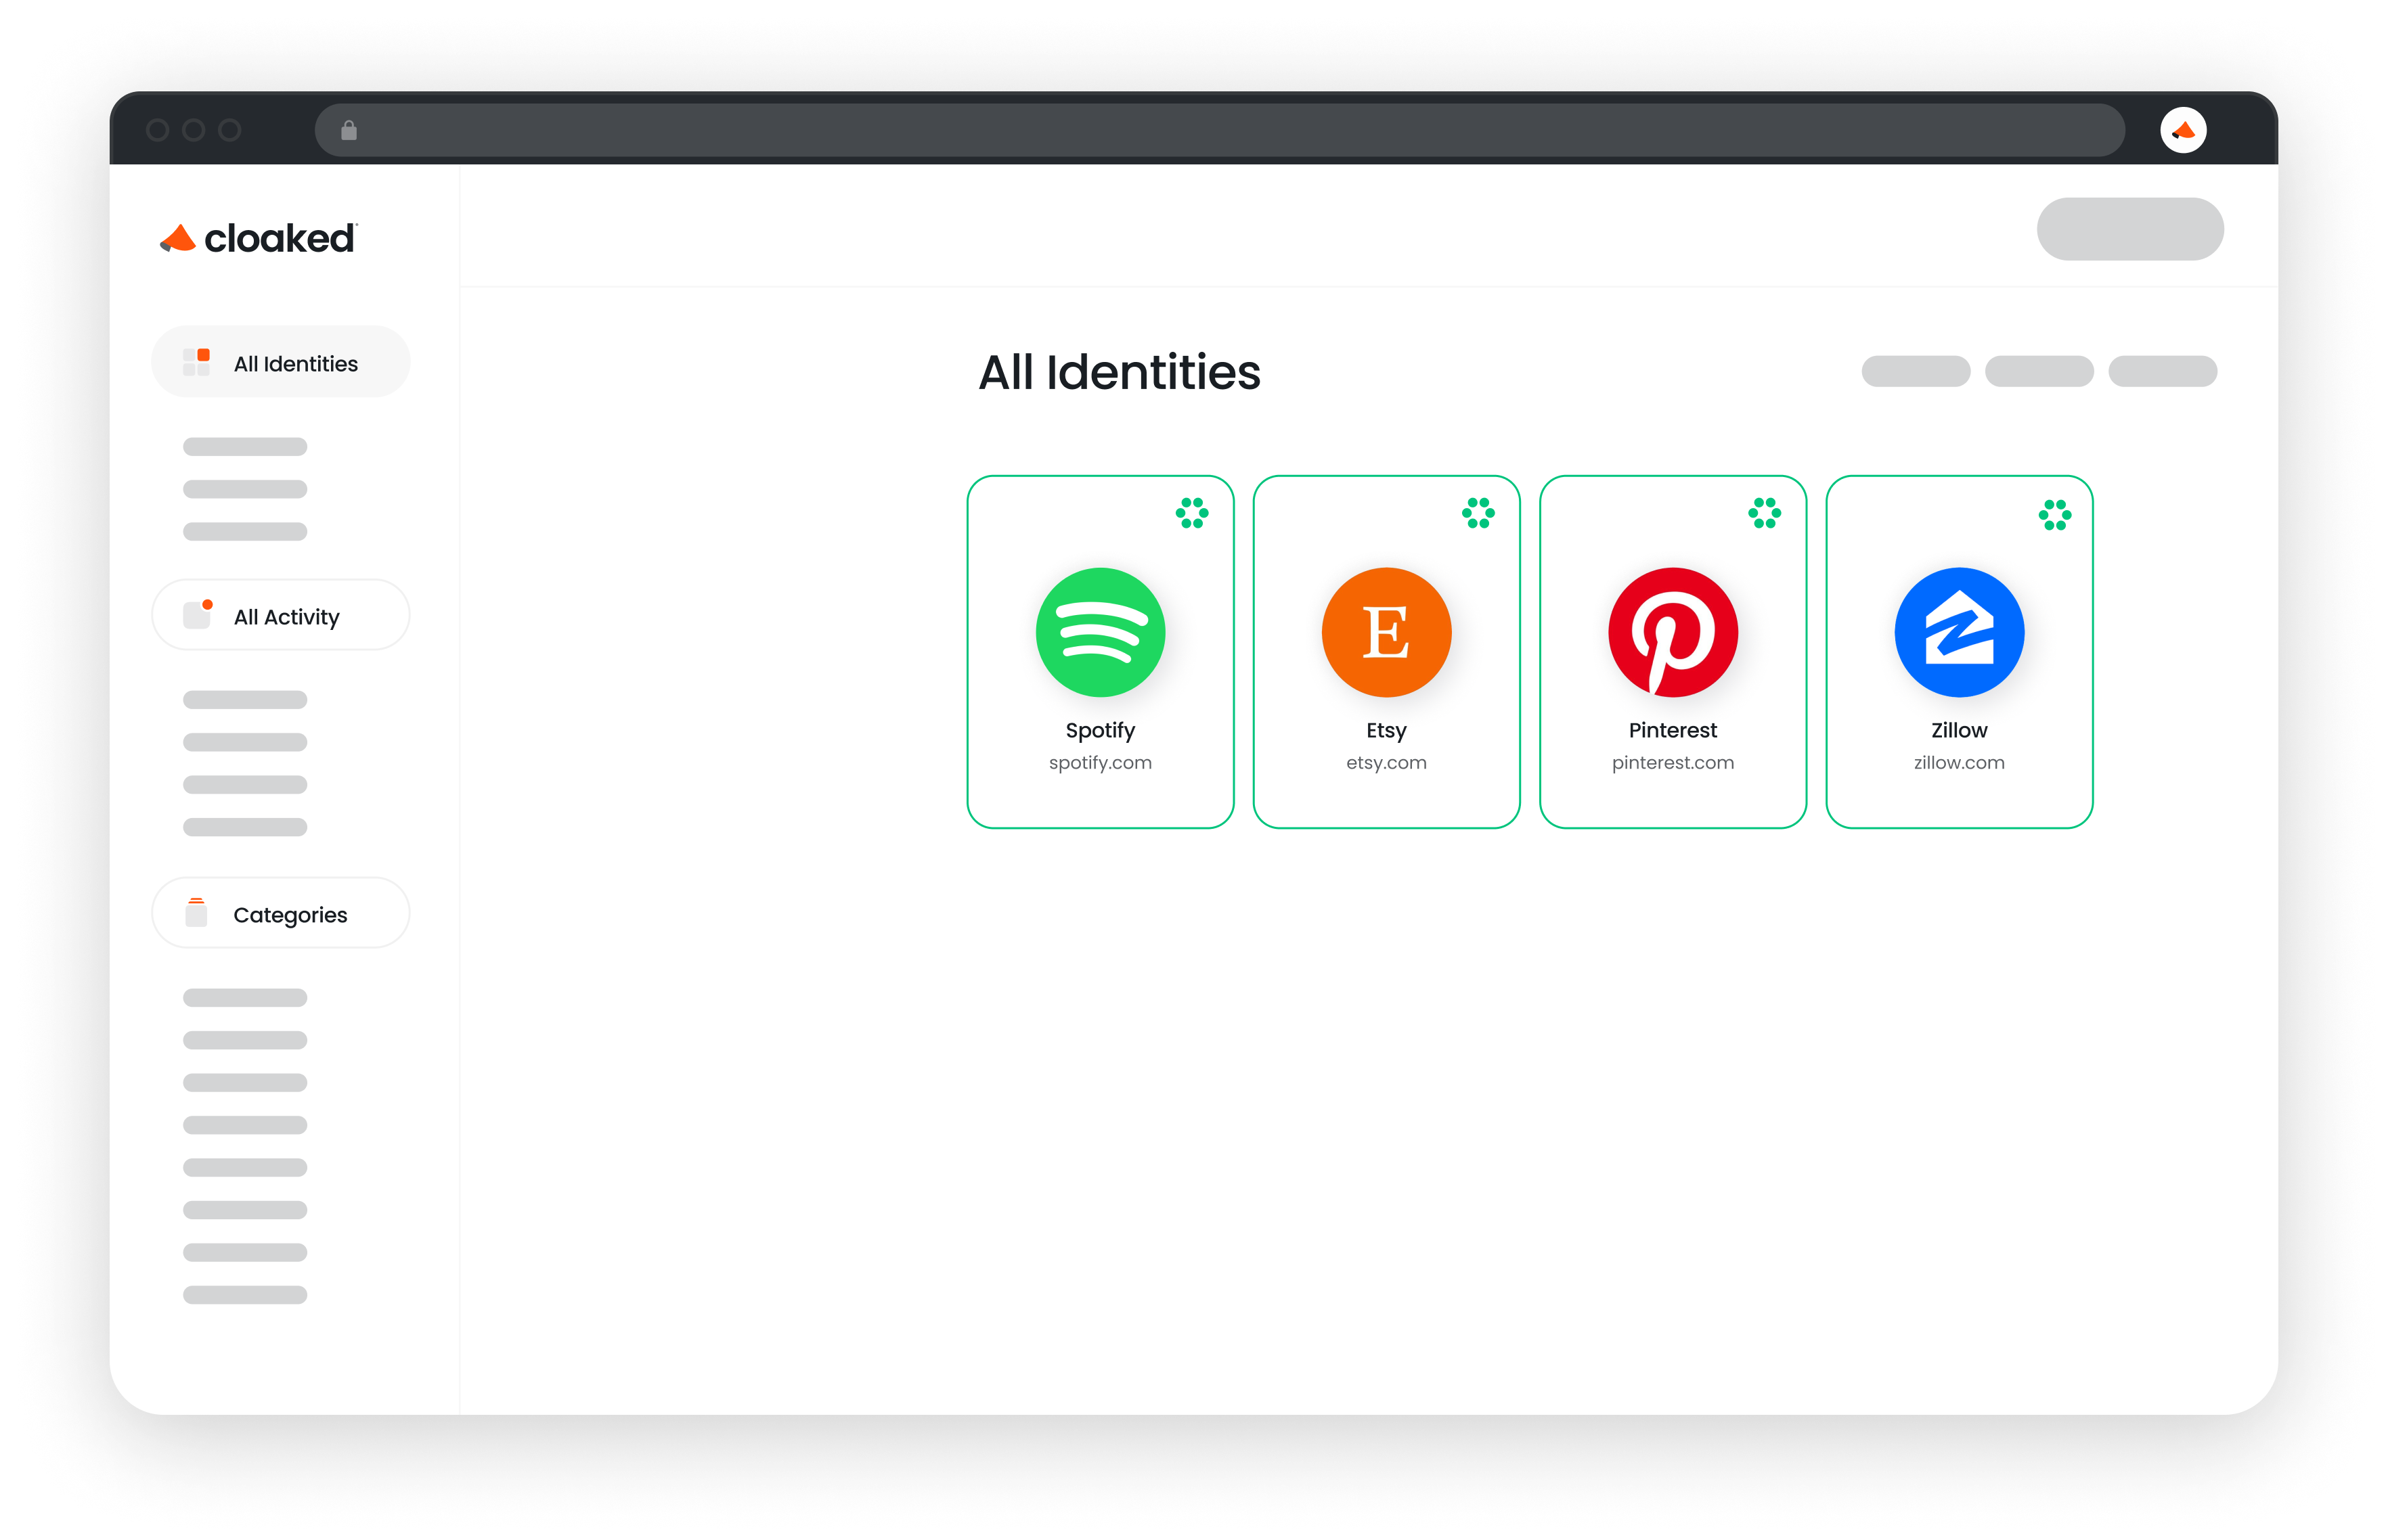The height and width of the screenshot is (1540, 2386).
Task: Click inside the browser address bar
Action: (1201, 129)
